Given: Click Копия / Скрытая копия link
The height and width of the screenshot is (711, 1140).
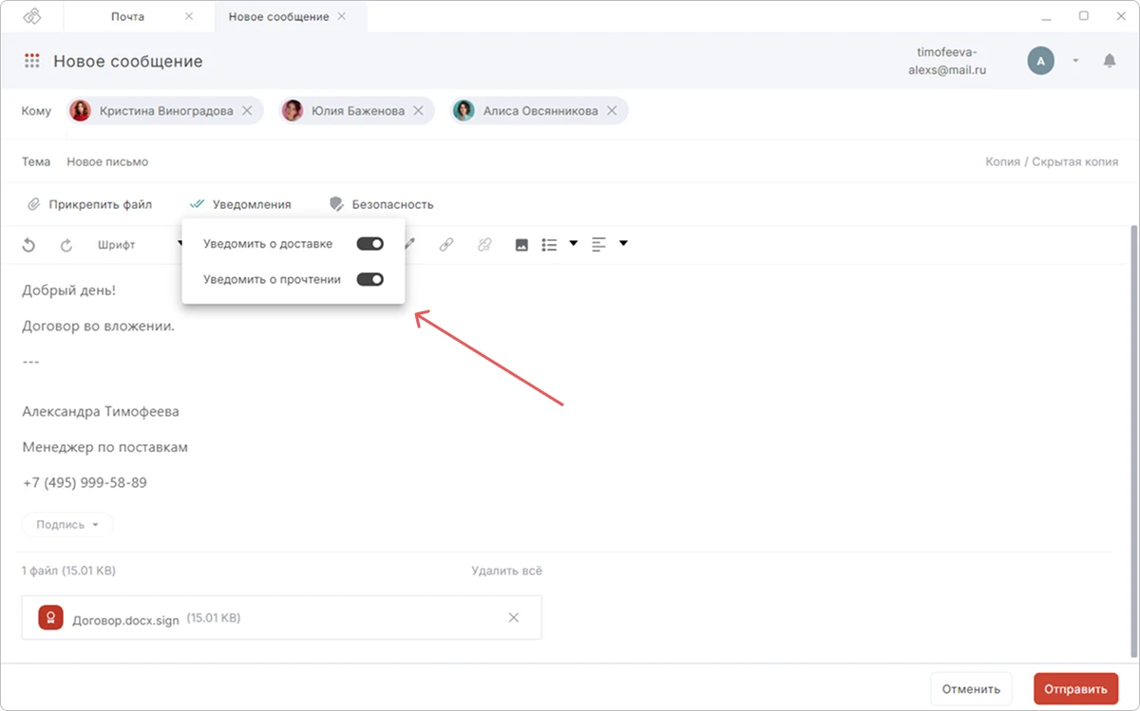Looking at the screenshot, I should (1052, 161).
